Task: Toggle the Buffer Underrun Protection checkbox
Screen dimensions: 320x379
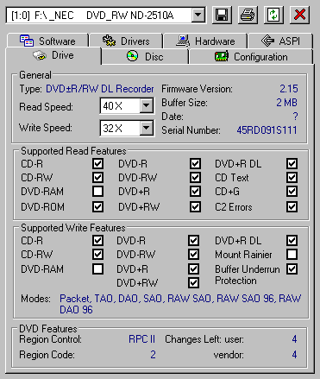Action: tap(292, 269)
